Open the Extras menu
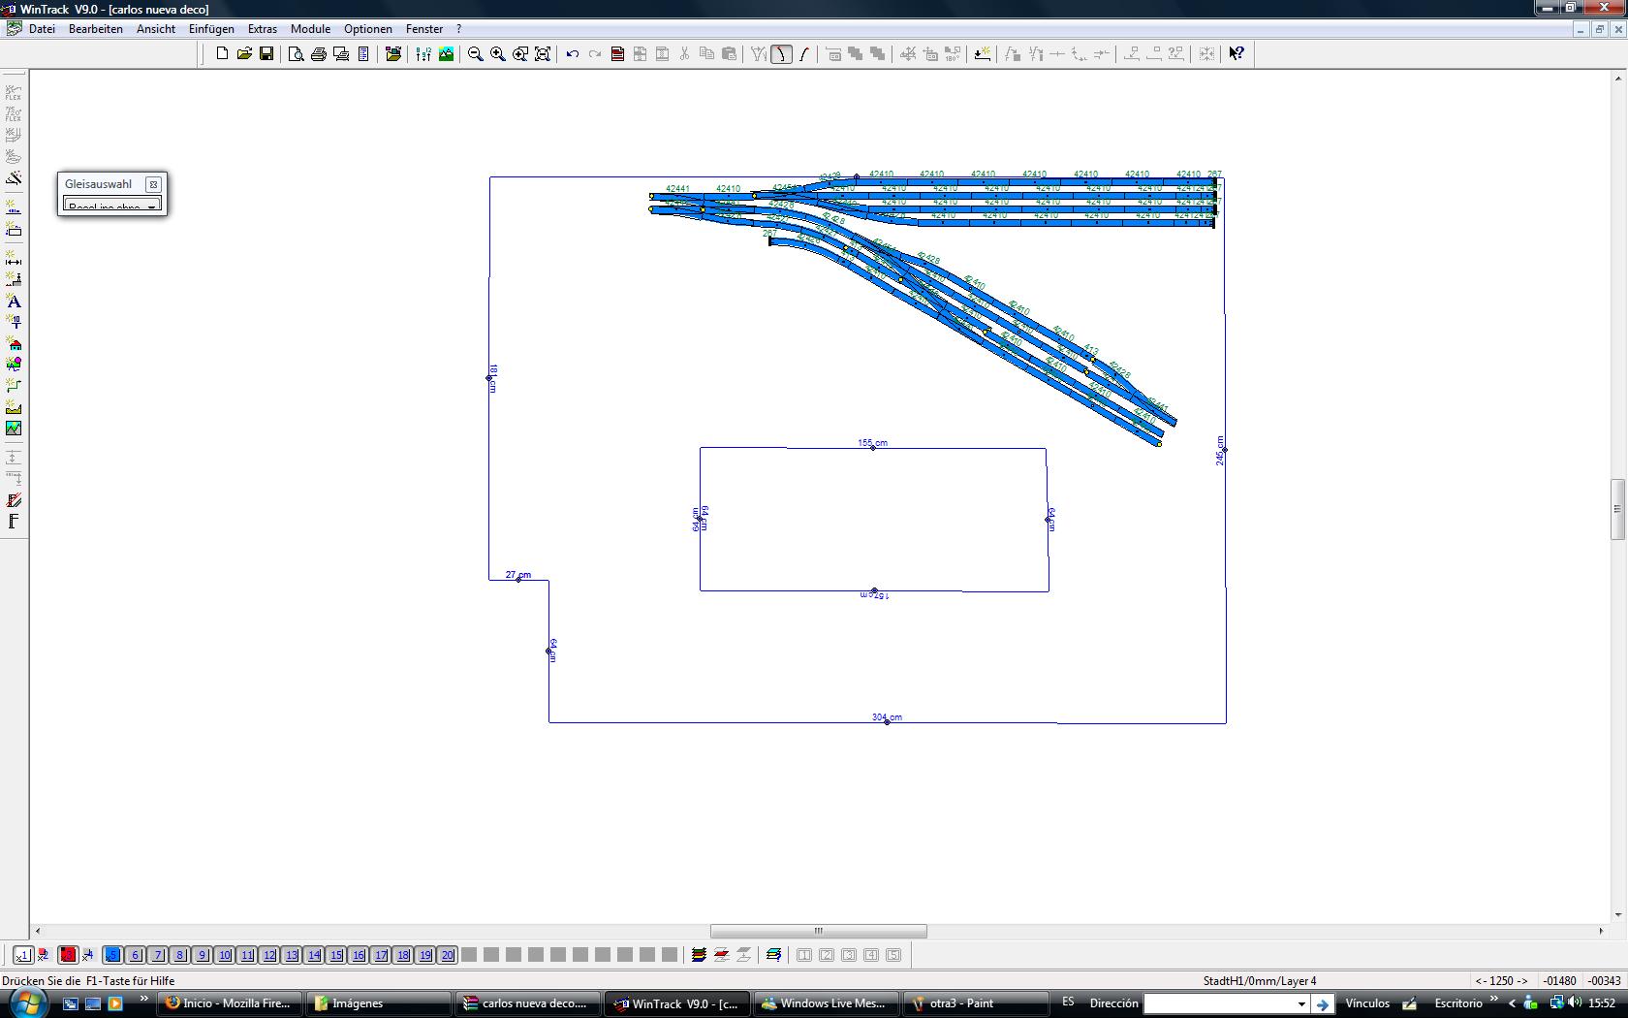Viewport: 1628px width, 1018px height. (x=263, y=29)
